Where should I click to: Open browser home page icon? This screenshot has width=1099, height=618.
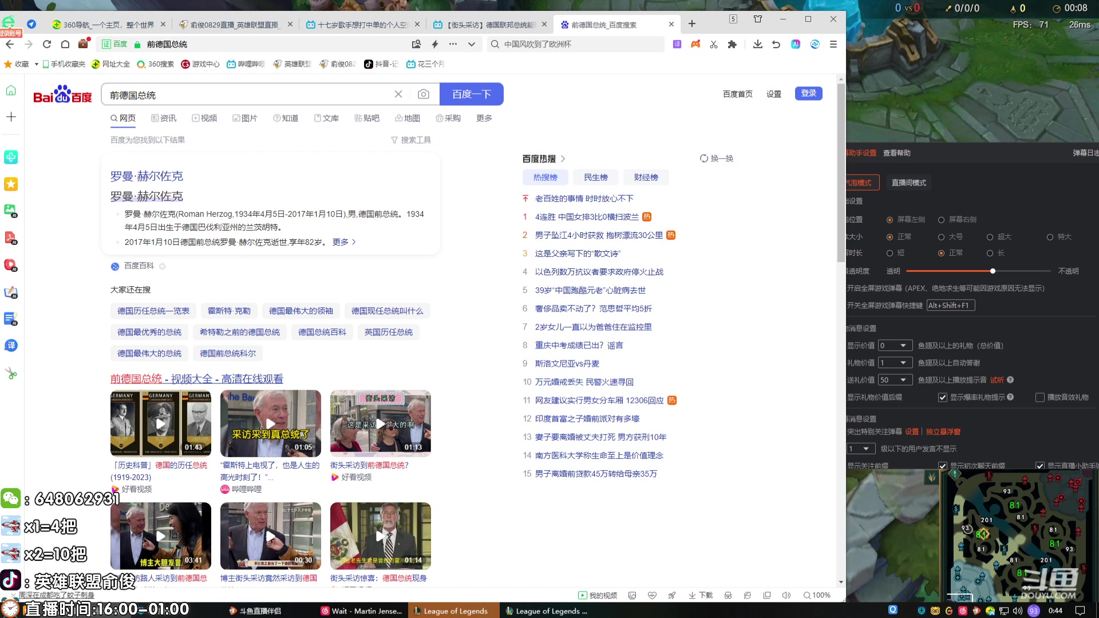[x=65, y=44]
